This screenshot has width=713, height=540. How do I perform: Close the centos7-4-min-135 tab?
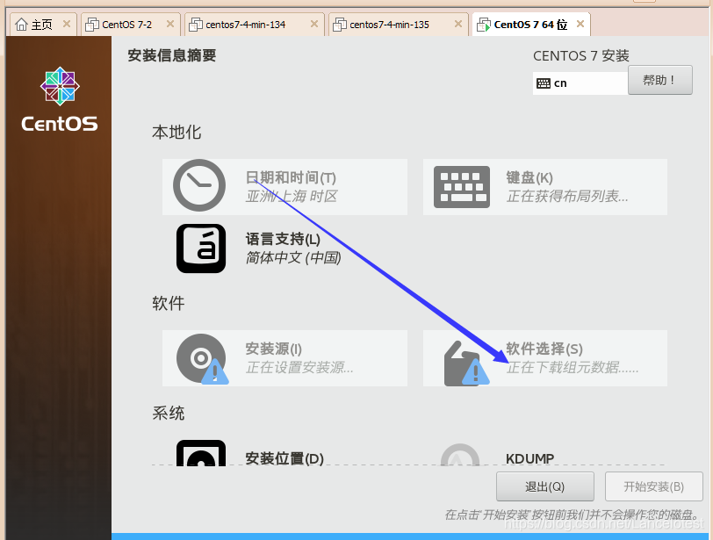click(457, 24)
